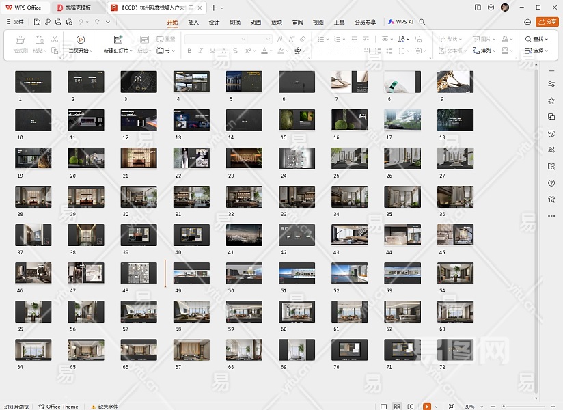563x410 pixels.
Task: Select slide thumbnail number 17
Action: pyautogui.click(x=402, y=120)
